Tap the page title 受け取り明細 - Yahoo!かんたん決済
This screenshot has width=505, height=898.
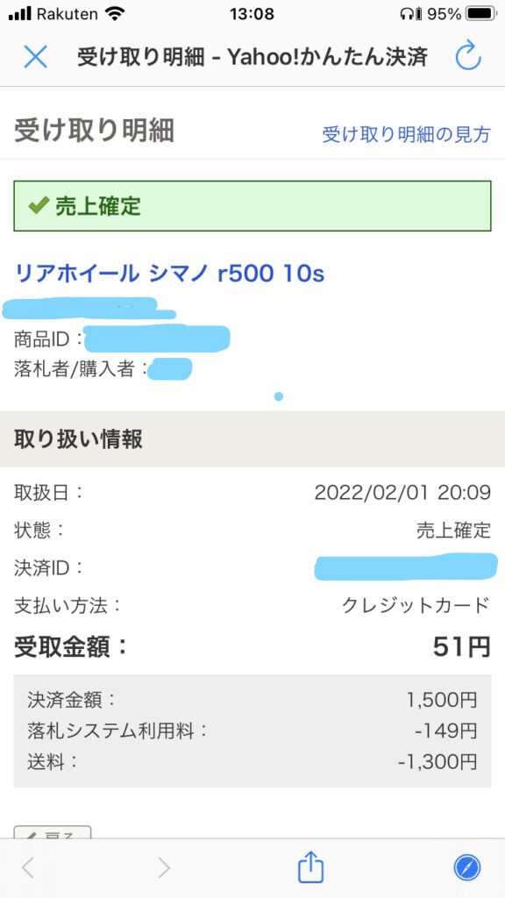click(x=252, y=57)
